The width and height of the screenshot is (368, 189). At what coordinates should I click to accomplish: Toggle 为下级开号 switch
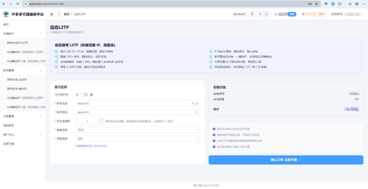click(84, 95)
